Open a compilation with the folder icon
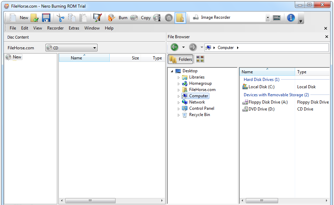334x205 pixels. pos(34,18)
